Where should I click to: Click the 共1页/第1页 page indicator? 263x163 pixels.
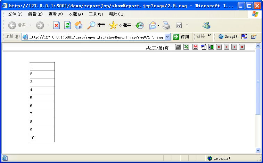[157, 48]
